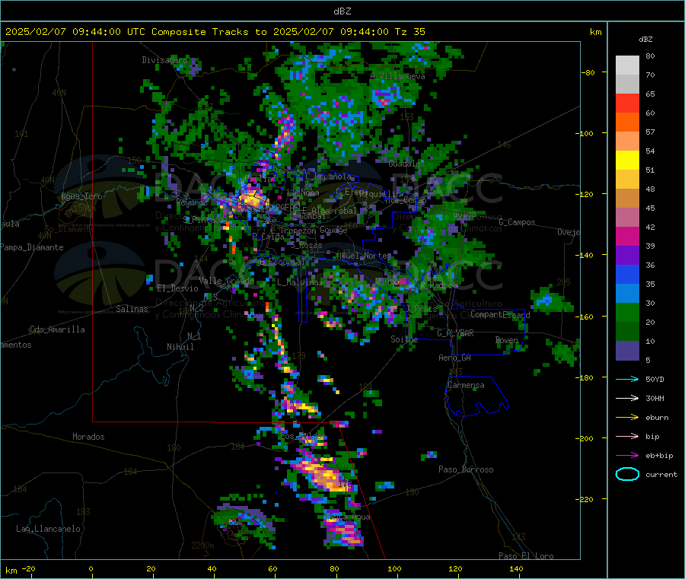Click the pink bip arrow in legend
Viewport: 685px width, 579px height.
click(627, 436)
